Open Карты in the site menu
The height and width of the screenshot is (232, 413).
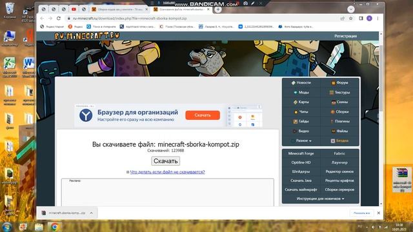[301, 102]
